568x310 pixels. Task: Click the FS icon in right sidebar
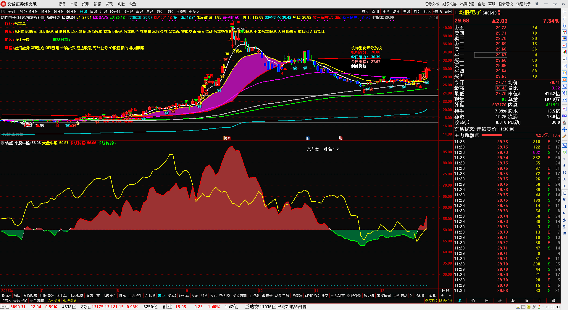point(564,146)
